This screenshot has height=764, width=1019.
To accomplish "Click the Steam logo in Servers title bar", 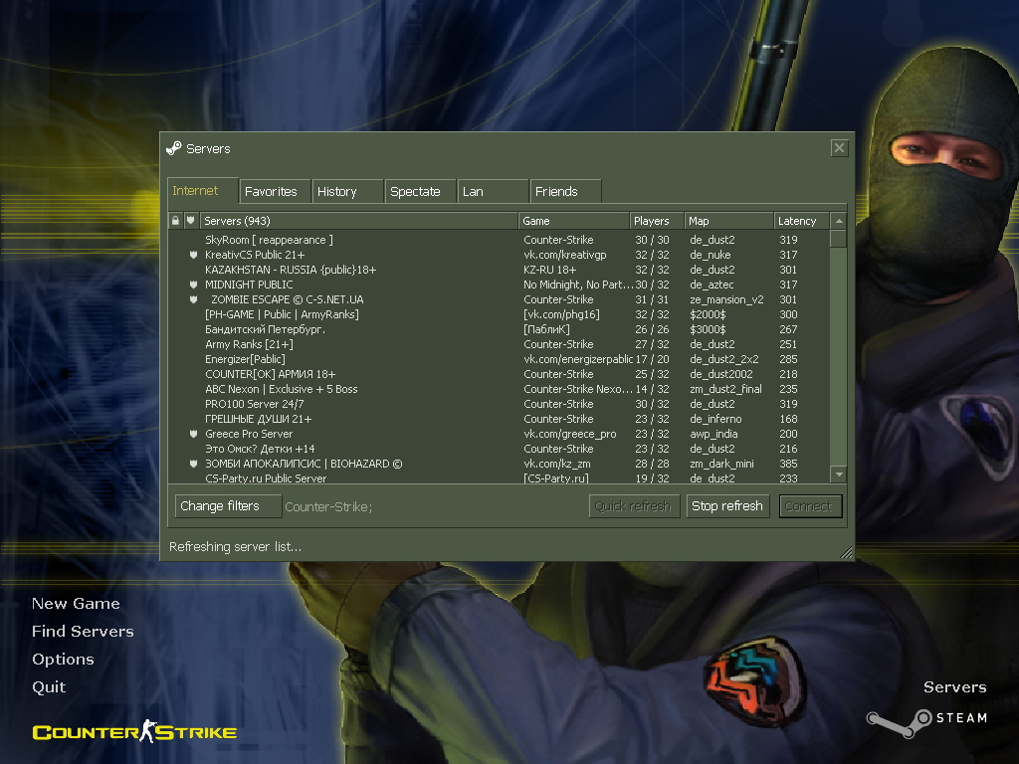I will 173,148.
